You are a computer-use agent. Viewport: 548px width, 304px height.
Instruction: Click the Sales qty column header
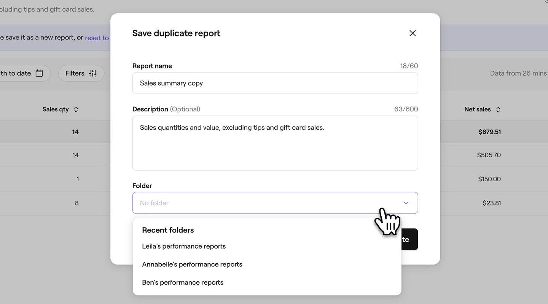click(x=56, y=109)
